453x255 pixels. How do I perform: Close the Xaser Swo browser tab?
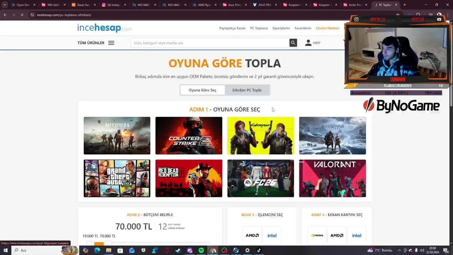(x=95, y=5)
